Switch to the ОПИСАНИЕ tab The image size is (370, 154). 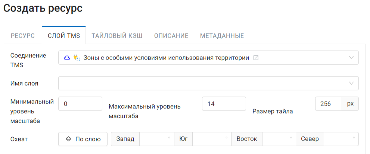click(171, 36)
